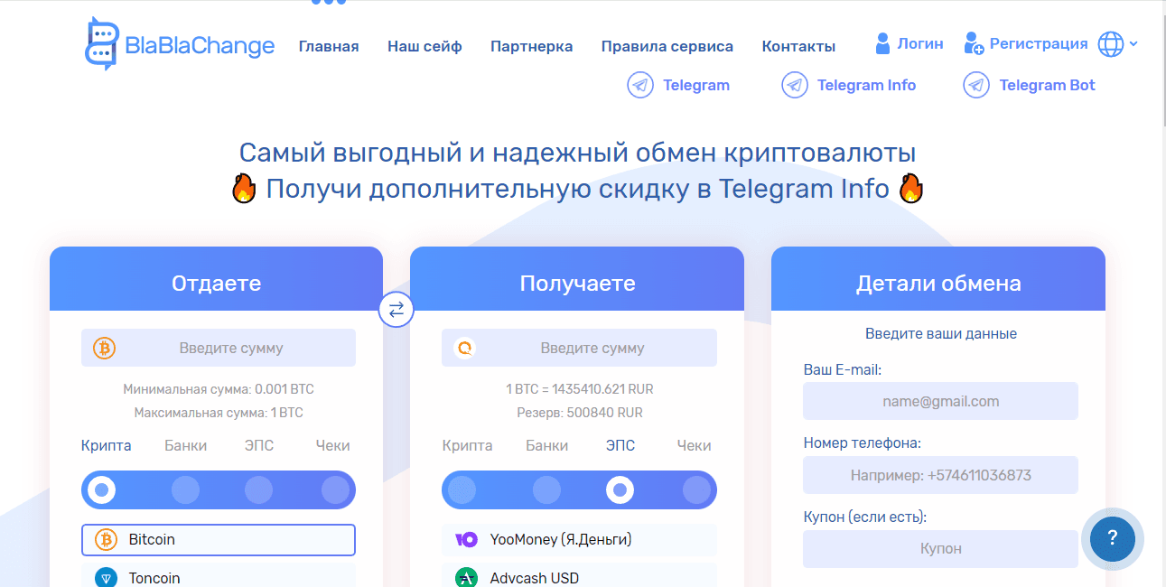Open the Партнерка link
Screen dimensions: 1166x587
[531, 45]
